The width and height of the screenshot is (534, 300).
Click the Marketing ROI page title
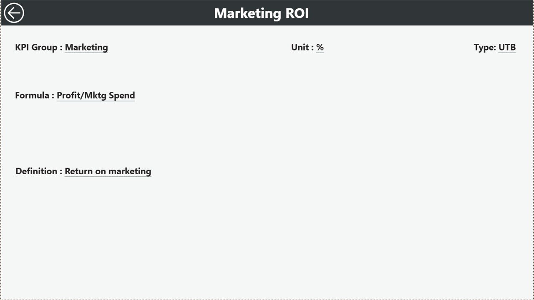tap(262, 13)
